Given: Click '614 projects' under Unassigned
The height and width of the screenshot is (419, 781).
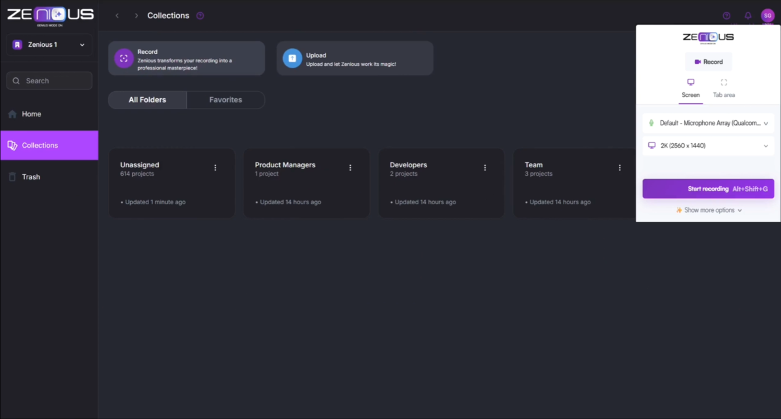Looking at the screenshot, I should click(137, 174).
